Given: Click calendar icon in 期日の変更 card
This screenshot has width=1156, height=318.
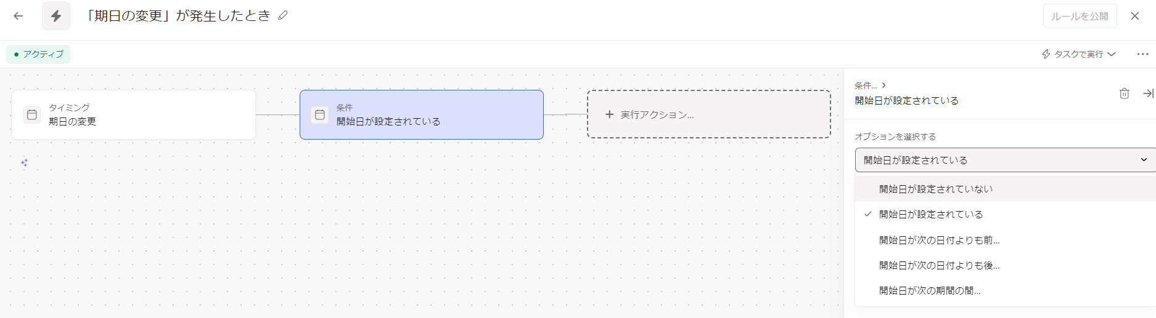Looking at the screenshot, I should [x=32, y=115].
